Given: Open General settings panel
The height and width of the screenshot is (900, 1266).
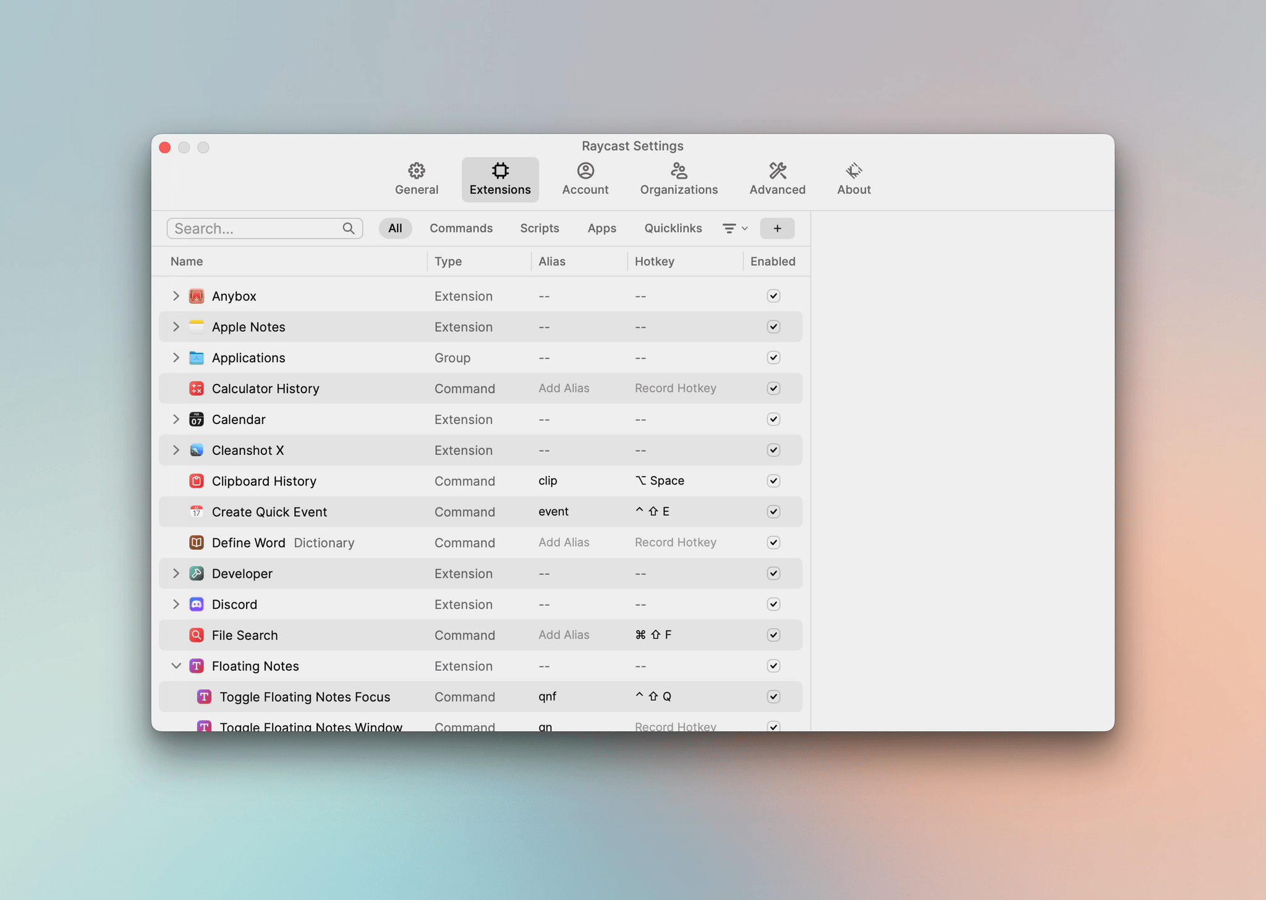Looking at the screenshot, I should click(417, 178).
